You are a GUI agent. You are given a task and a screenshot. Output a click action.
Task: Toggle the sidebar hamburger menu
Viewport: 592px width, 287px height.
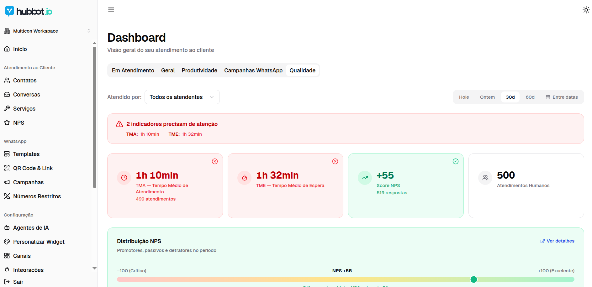[x=111, y=10]
